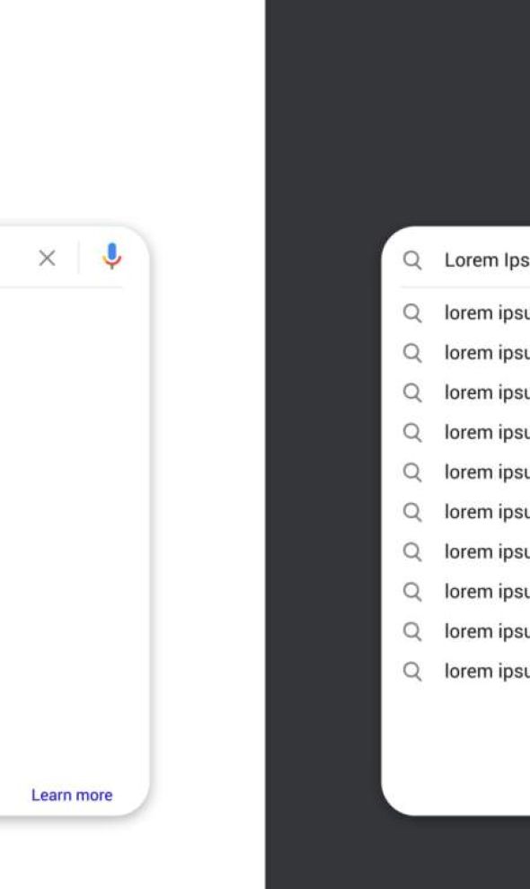Pick the sixth lorem ipsu suggestion text

tap(487, 512)
